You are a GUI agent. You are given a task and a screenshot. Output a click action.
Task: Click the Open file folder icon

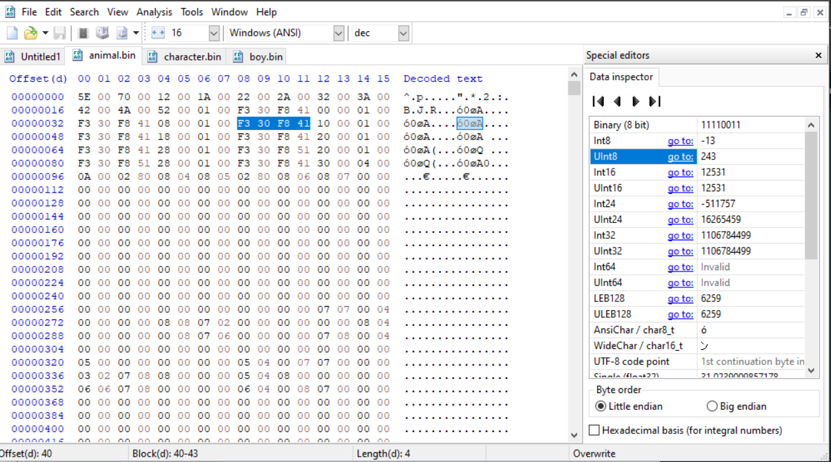[31, 33]
